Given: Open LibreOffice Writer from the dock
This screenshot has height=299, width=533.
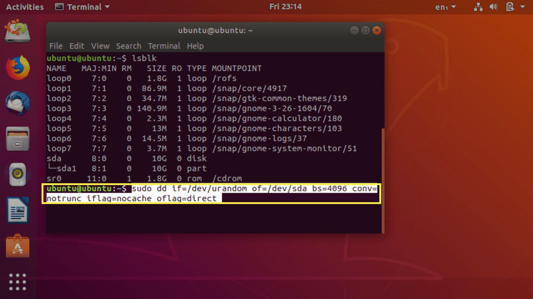Looking at the screenshot, I should click(17, 210).
